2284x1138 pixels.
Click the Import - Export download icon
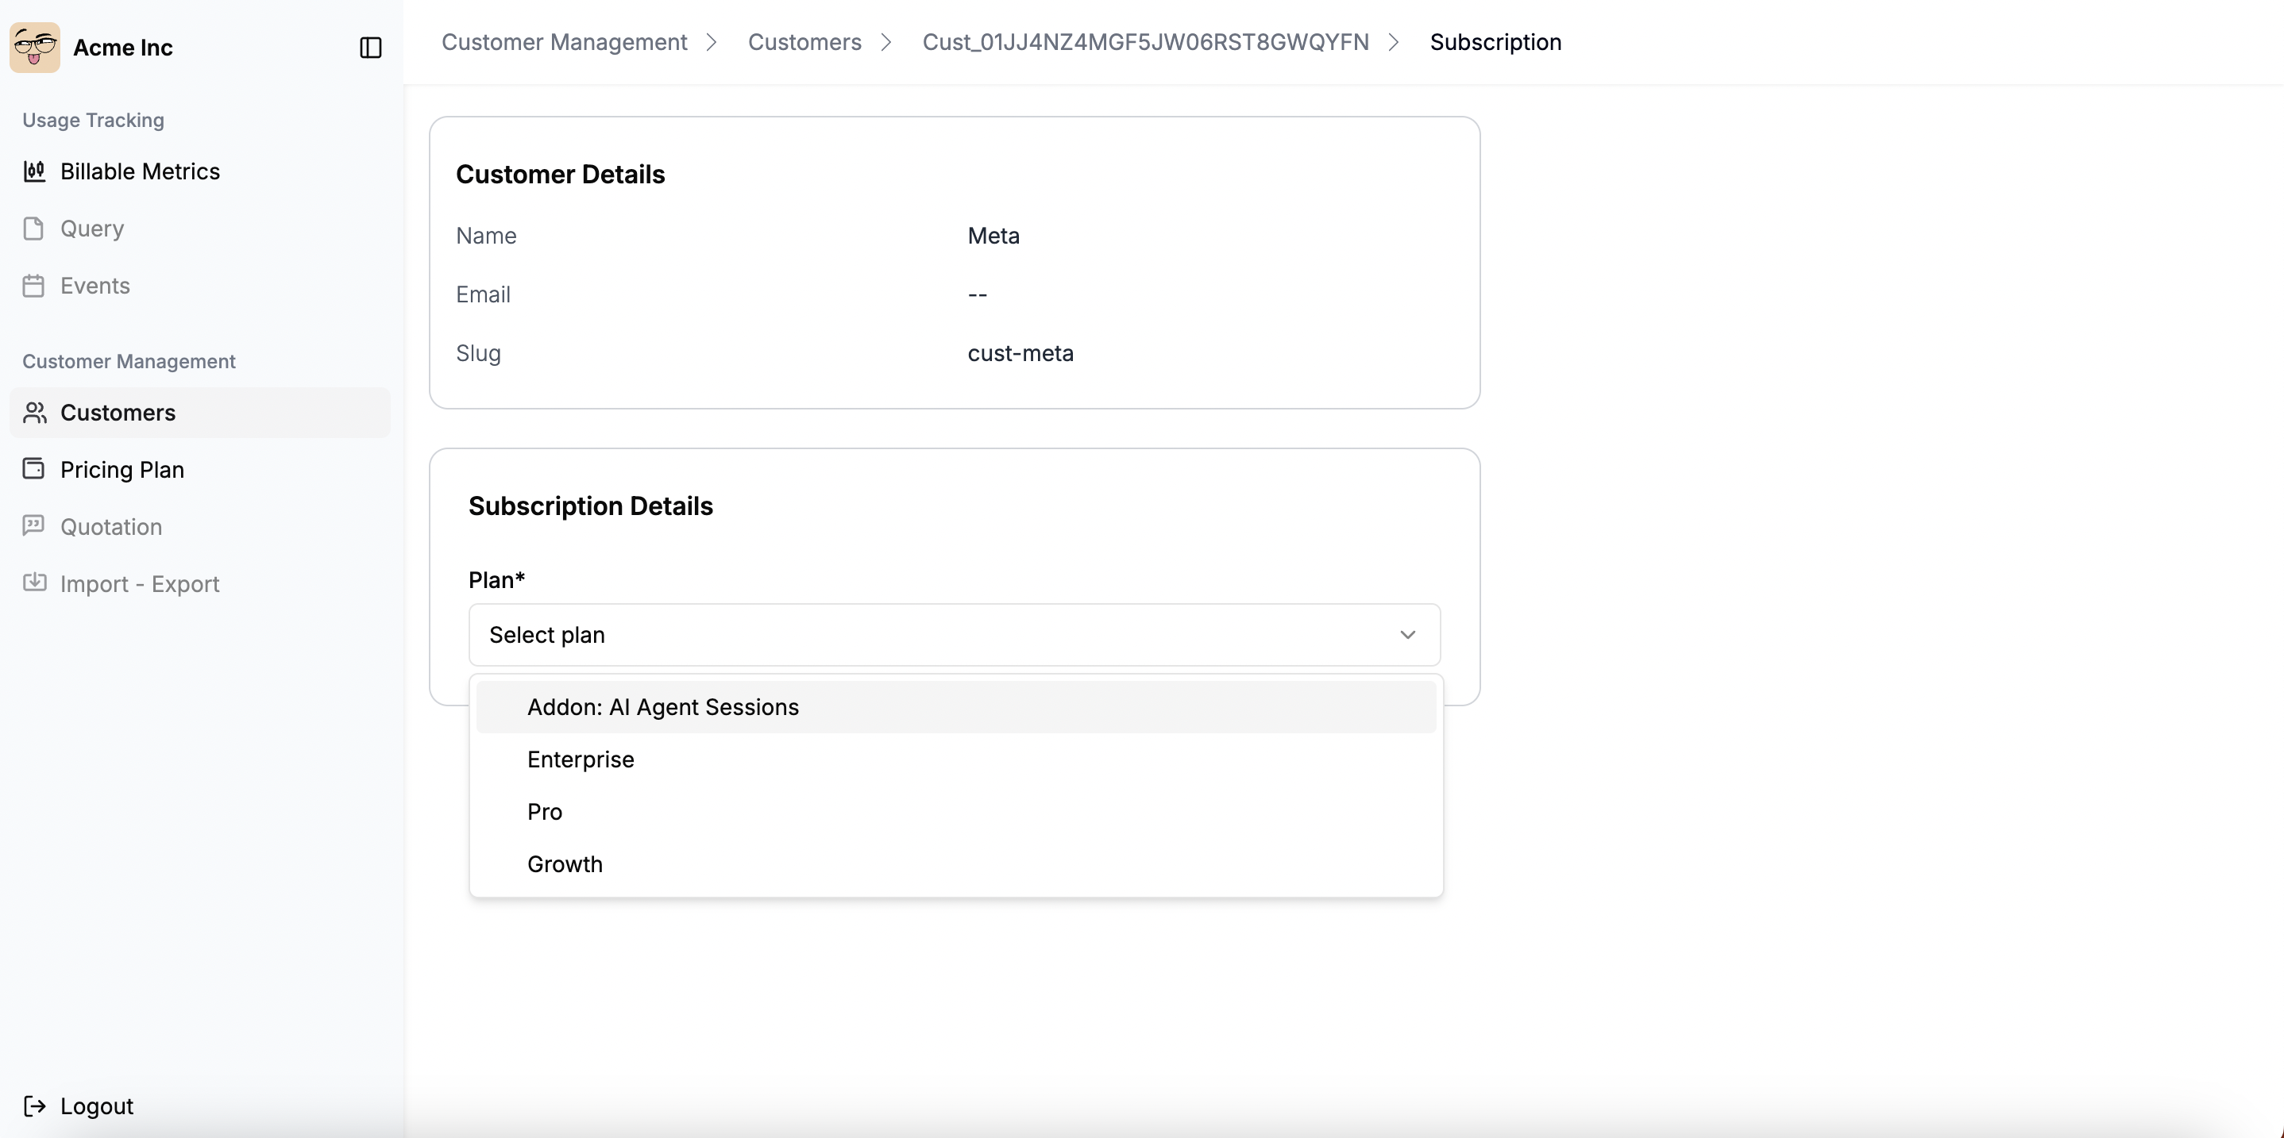33,582
